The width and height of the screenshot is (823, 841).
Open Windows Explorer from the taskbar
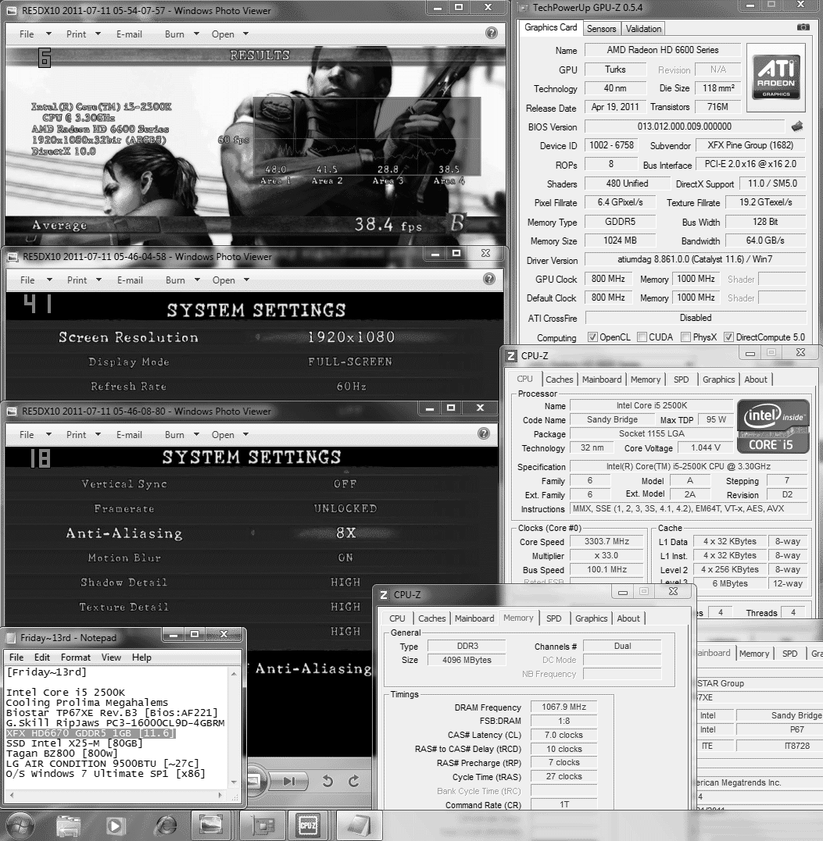click(x=68, y=826)
